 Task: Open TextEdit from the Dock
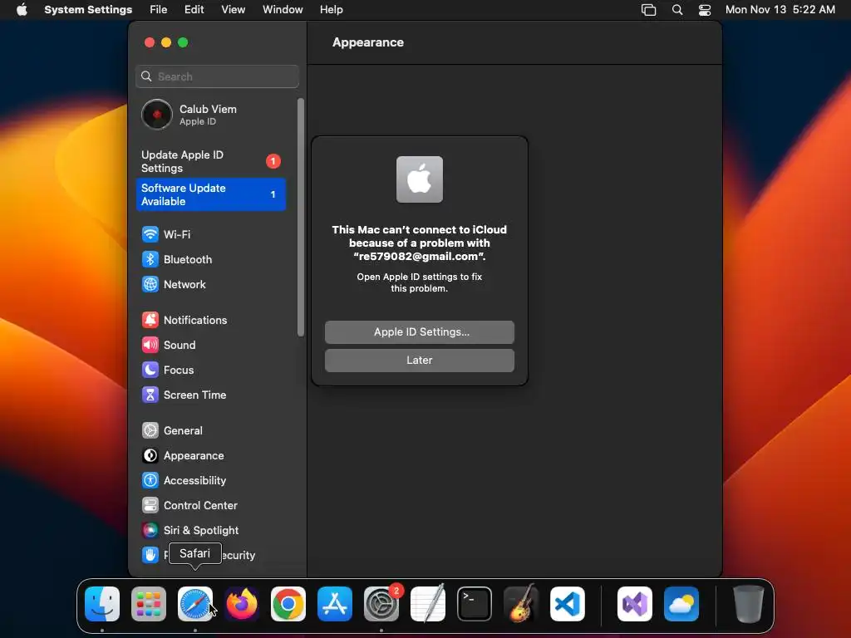[428, 604]
